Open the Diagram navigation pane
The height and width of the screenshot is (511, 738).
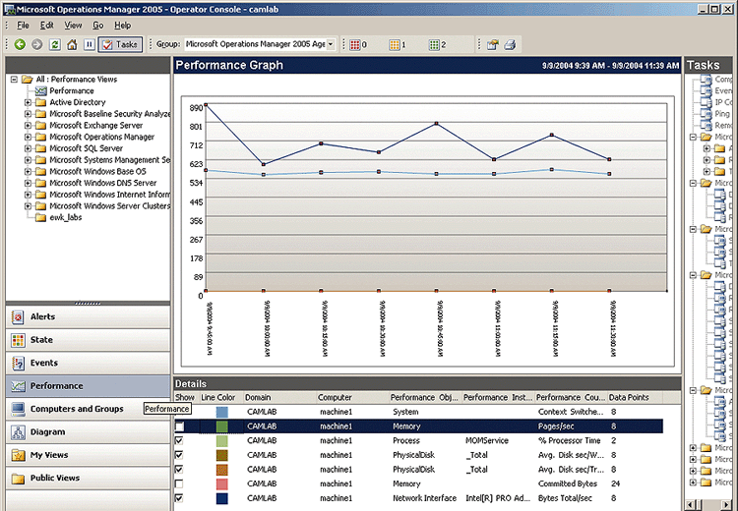(x=88, y=432)
